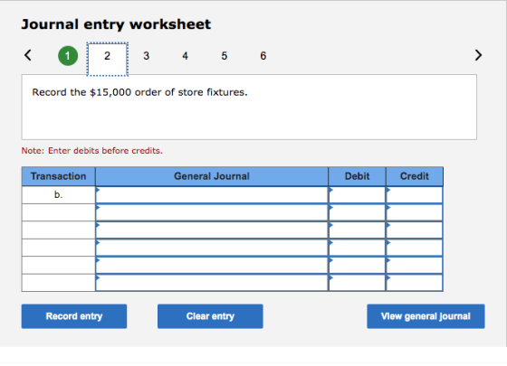
Task: Open entry tab 6
Action: pyautogui.click(x=263, y=56)
